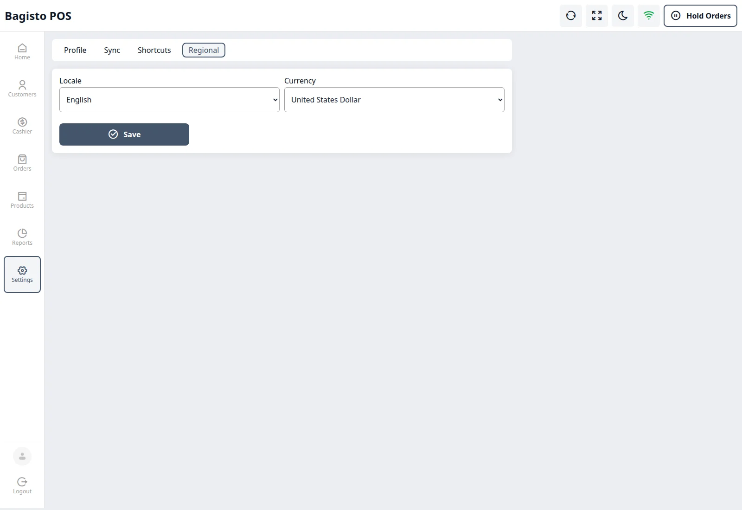Viewport: 742px width, 510px height.
Task: Show the Reports page
Action: pyautogui.click(x=22, y=237)
